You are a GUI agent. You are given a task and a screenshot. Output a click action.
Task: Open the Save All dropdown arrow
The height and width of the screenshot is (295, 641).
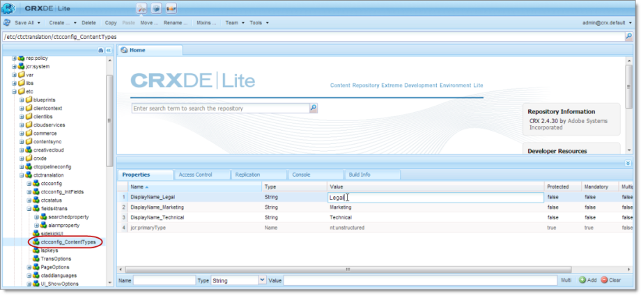click(x=39, y=23)
